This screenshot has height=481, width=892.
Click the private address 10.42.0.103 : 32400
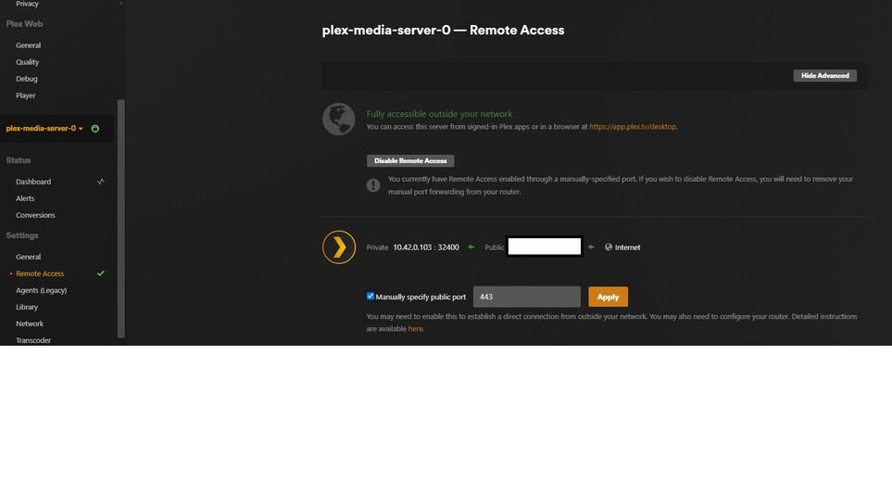click(x=426, y=247)
